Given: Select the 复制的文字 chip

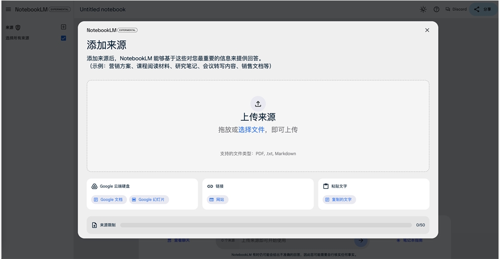Looking at the screenshot, I should click(x=339, y=199).
